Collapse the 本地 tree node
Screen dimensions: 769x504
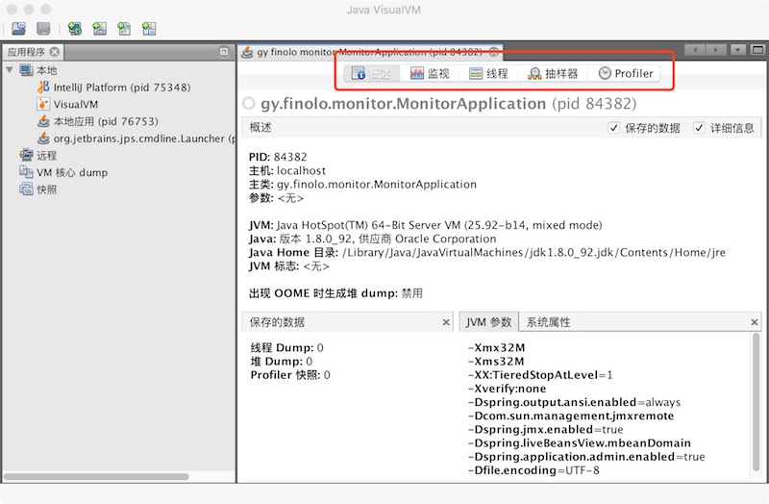coord(10,69)
